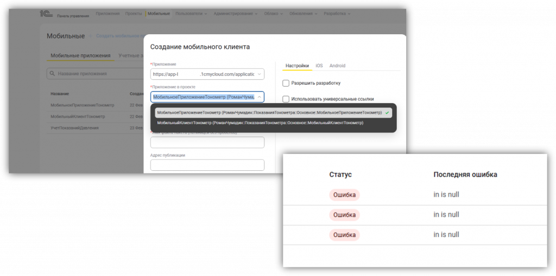The image size is (556, 276).
Task: Click the Последняя ошибка column header
Action: pyautogui.click(x=465, y=174)
